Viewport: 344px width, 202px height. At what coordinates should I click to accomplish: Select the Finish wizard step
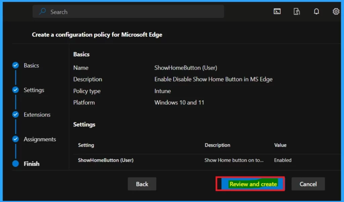(x=32, y=164)
